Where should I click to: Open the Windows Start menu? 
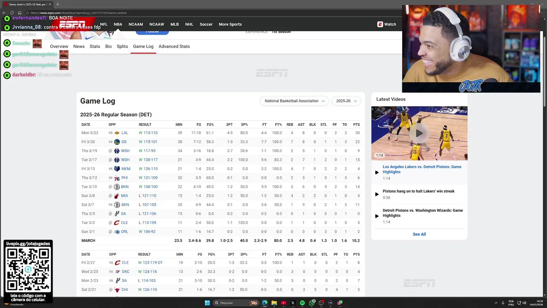tap(207, 303)
